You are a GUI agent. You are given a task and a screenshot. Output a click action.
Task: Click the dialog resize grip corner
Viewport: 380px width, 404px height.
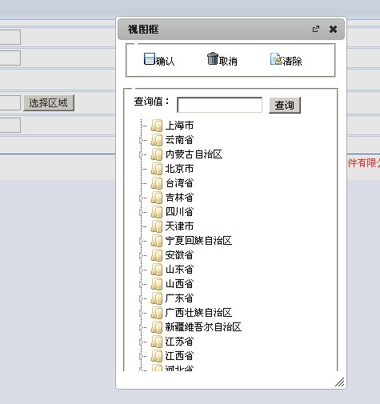(x=339, y=382)
